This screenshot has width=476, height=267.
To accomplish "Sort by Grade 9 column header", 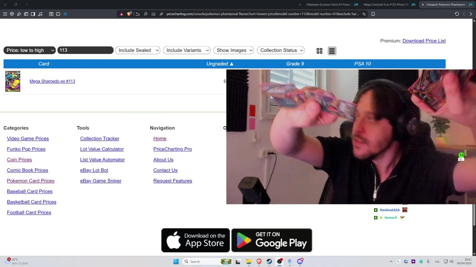I will tap(295, 64).
